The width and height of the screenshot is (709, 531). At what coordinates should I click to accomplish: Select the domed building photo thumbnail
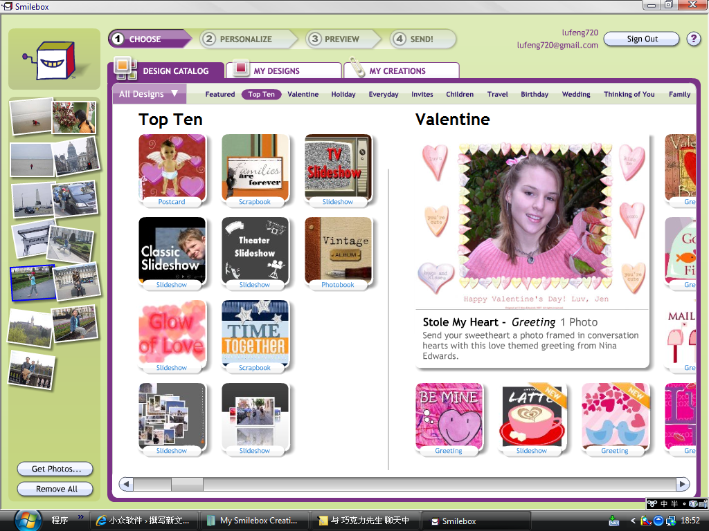point(76,157)
